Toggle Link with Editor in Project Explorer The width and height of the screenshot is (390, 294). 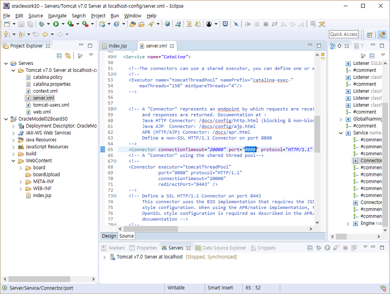[68, 55]
